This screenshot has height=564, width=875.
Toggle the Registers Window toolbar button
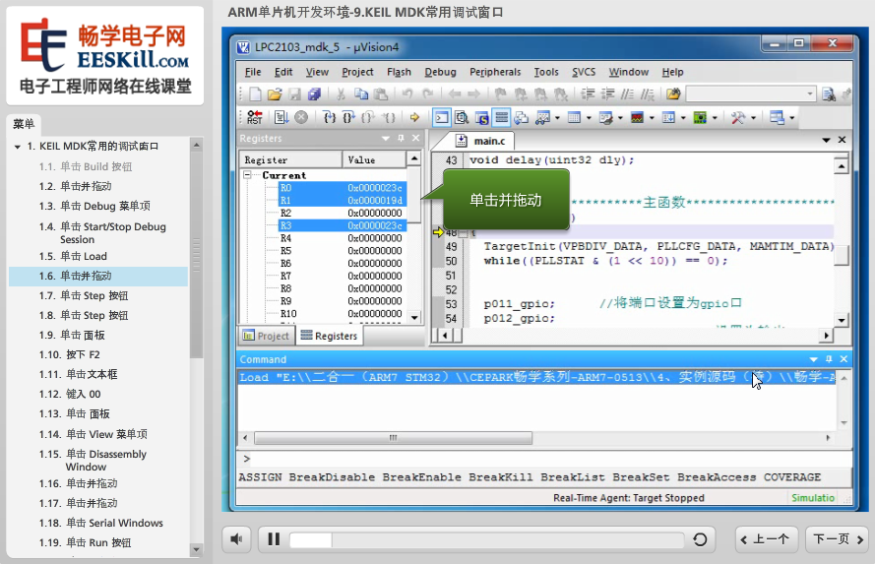[x=502, y=117]
